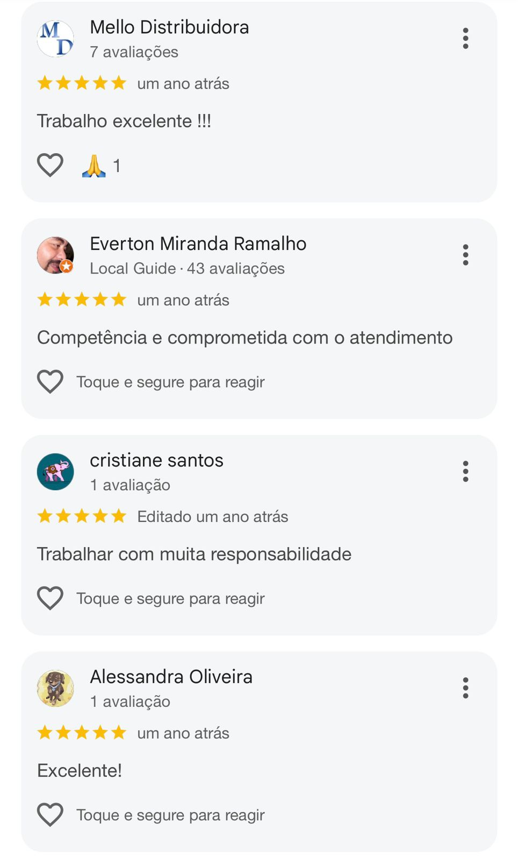Open Alessandra Oliveira's dog avatar

coord(55,689)
